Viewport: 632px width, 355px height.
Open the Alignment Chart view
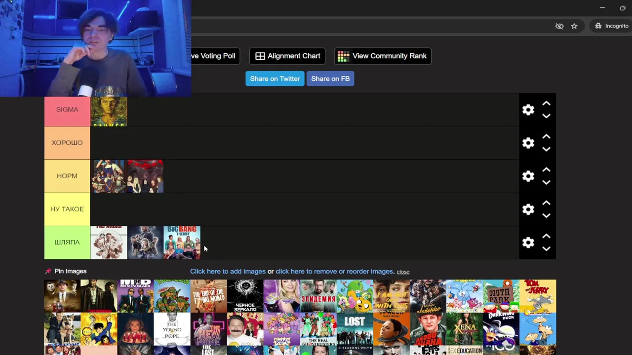pos(287,56)
